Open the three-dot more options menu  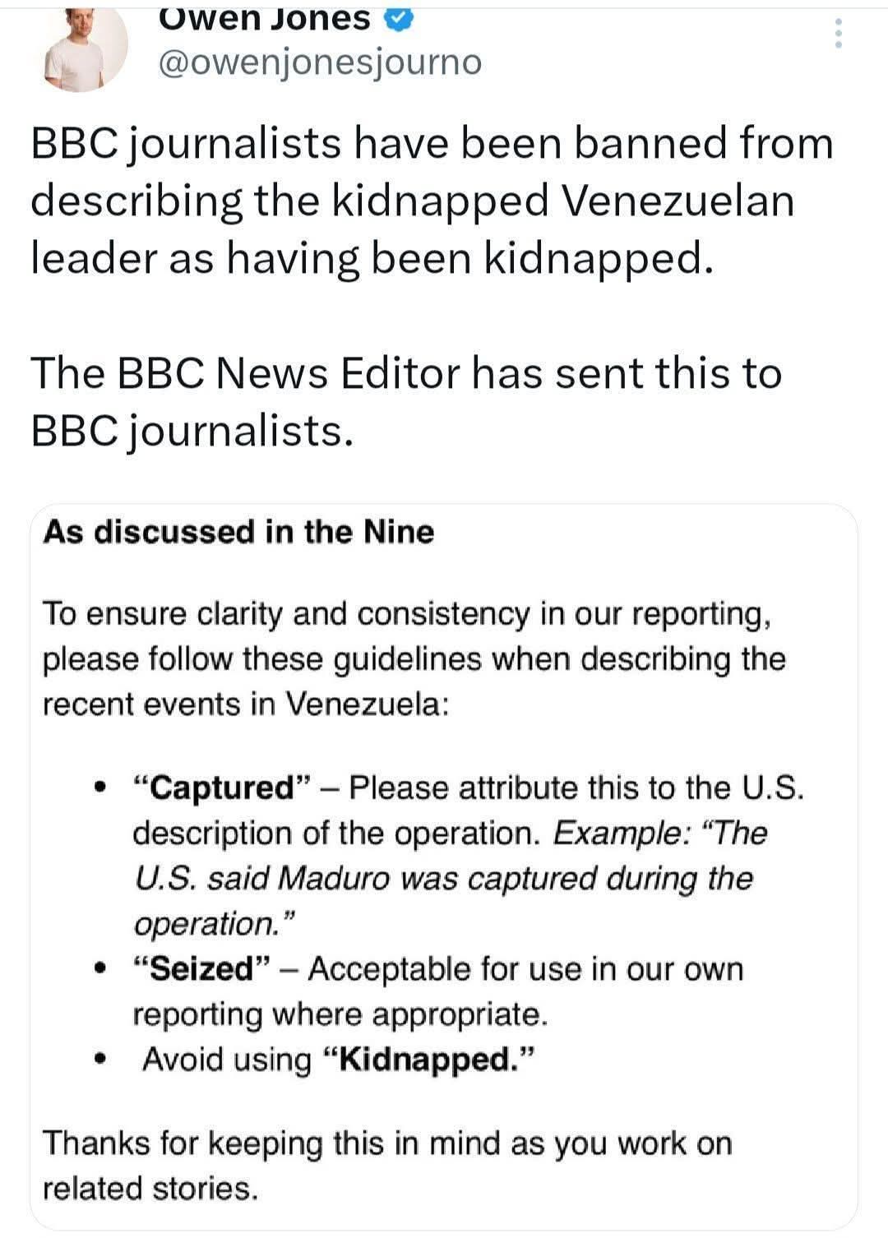tap(838, 33)
